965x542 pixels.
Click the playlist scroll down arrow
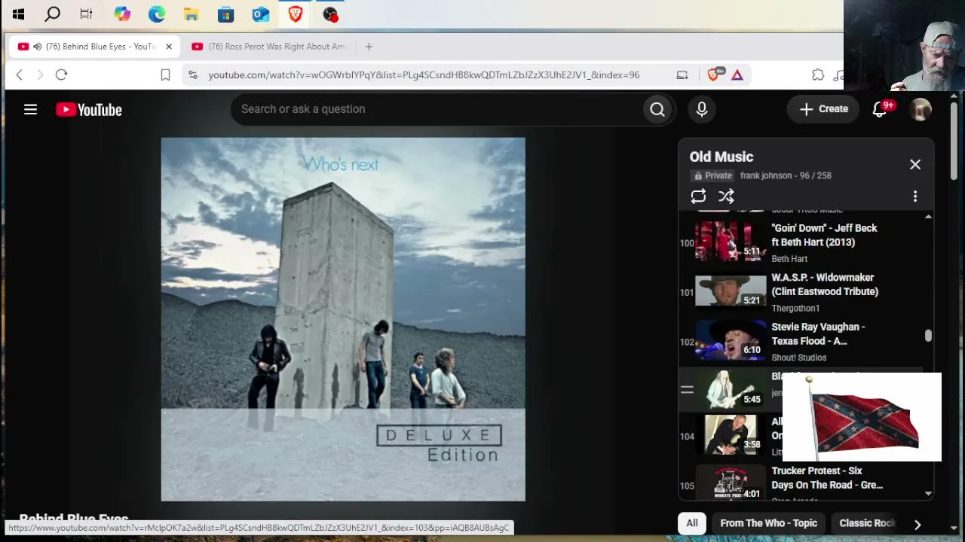pyautogui.click(x=928, y=494)
